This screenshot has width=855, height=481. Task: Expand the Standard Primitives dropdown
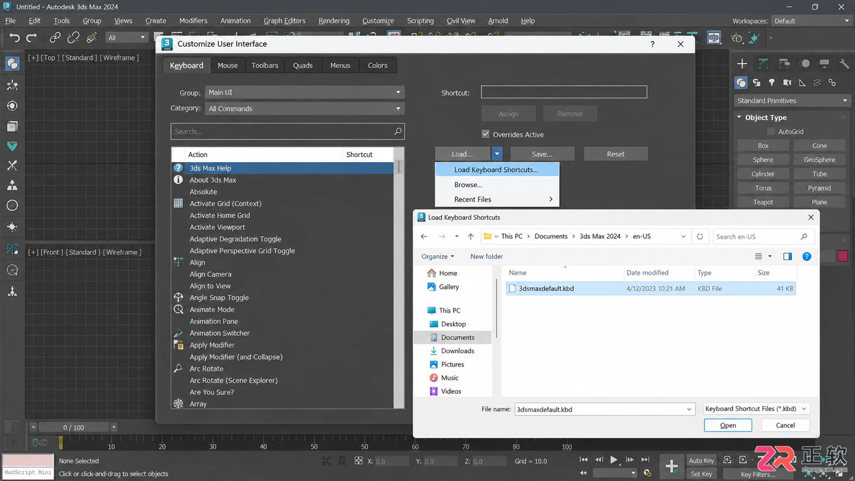coord(792,101)
